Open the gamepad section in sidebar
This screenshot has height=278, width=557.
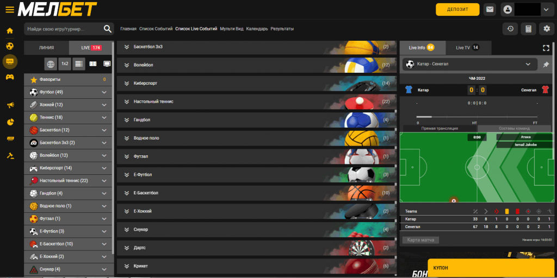pyautogui.click(x=10, y=77)
